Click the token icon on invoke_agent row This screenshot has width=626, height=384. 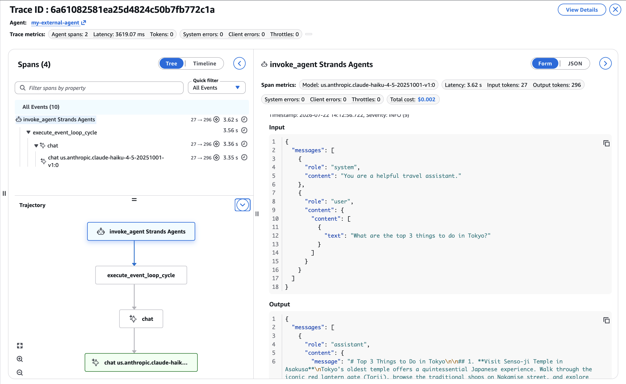[x=216, y=120]
